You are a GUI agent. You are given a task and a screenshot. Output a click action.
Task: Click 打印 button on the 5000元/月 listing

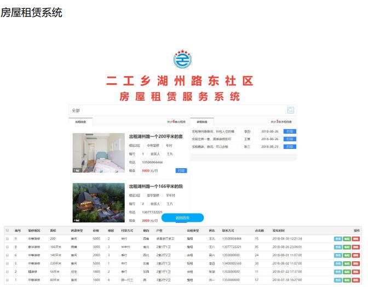pyautogui.click(x=181, y=170)
